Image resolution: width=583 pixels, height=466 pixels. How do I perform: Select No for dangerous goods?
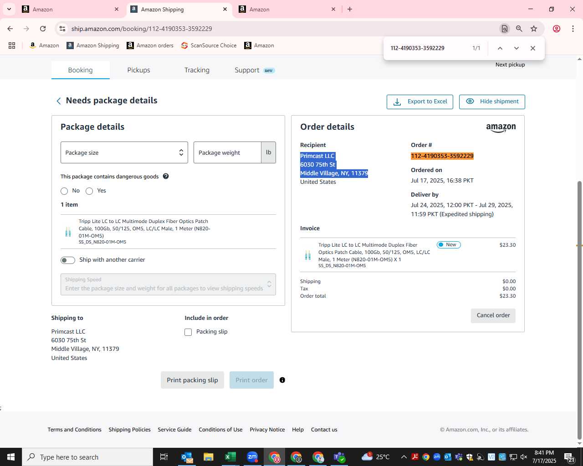(64, 191)
